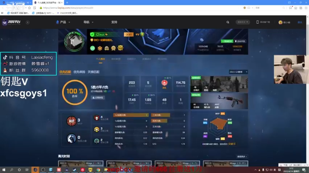309x173 pixels.
Task: Select the 个人概况 profile tab
Action: click(x=100, y=59)
